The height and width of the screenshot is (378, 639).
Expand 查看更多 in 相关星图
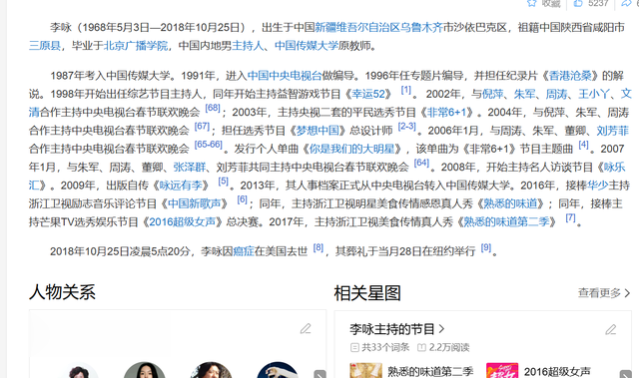click(x=604, y=292)
